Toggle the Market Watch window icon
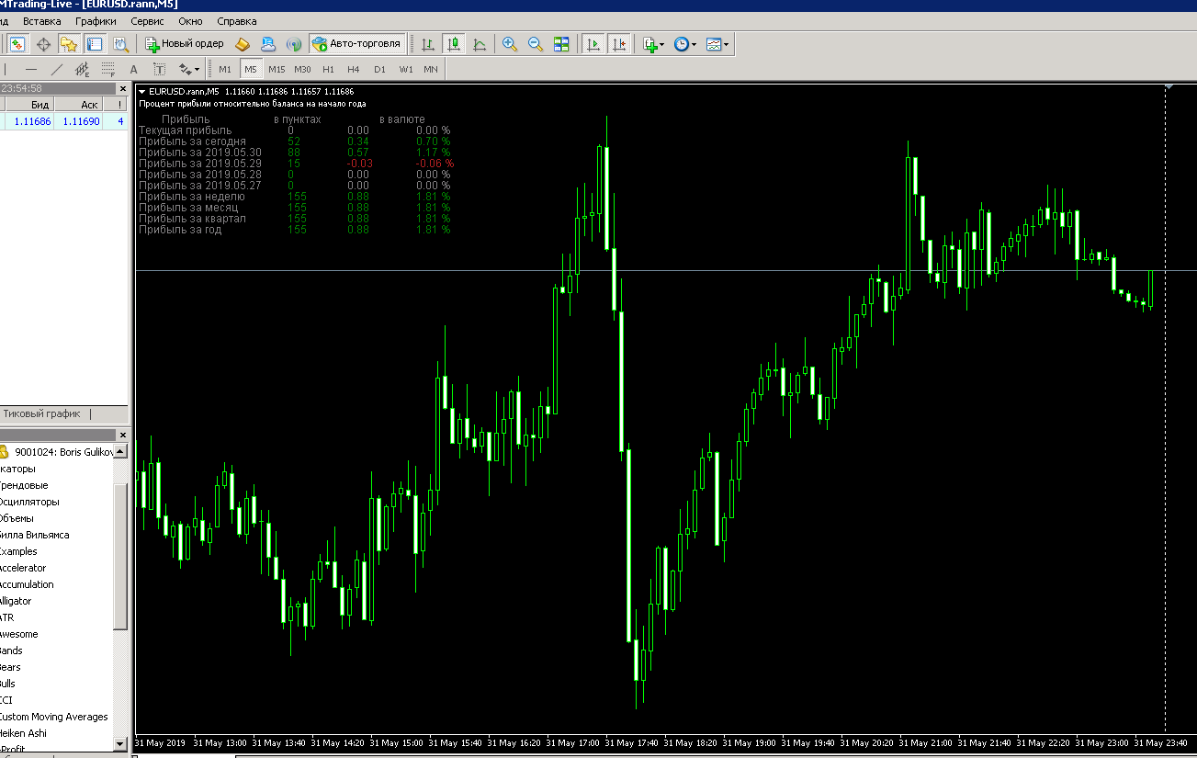Image resolution: width=1197 pixels, height=758 pixels. [x=17, y=43]
